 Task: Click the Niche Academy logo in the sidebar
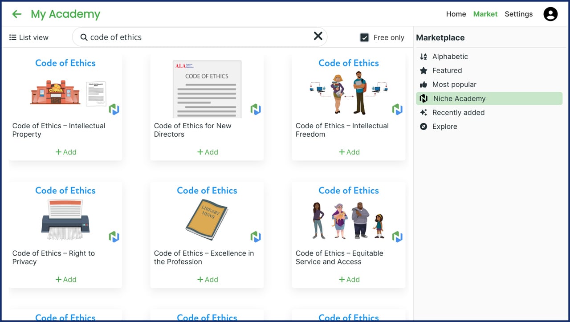[423, 98]
